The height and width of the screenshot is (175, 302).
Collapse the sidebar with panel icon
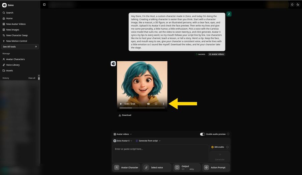coord(44,5)
